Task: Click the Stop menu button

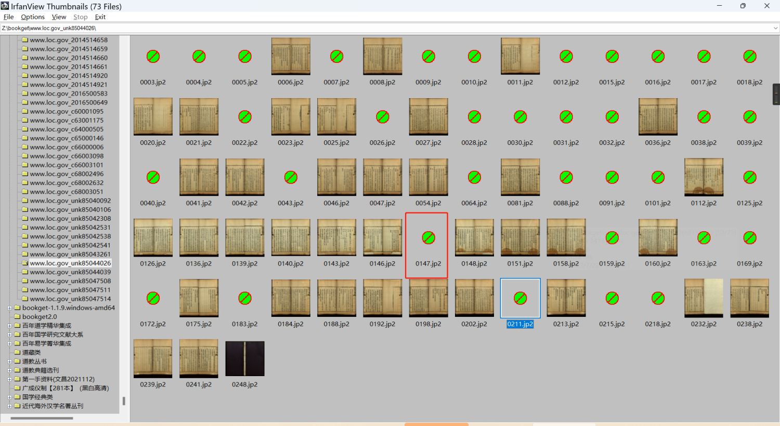Action: click(x=80, y=17)
